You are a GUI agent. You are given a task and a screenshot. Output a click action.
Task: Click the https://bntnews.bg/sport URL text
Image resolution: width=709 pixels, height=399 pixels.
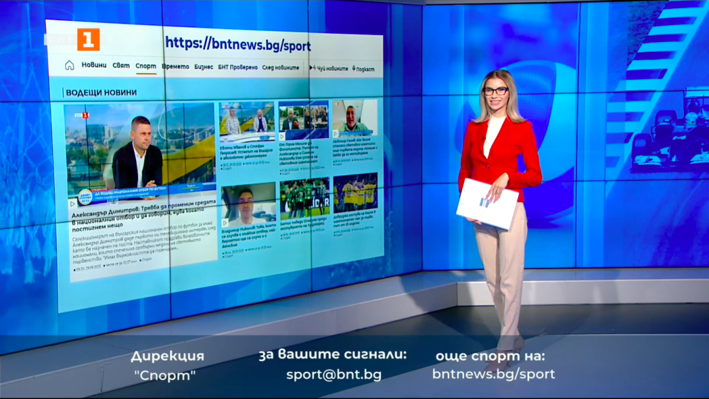click(x=238, y=44)
